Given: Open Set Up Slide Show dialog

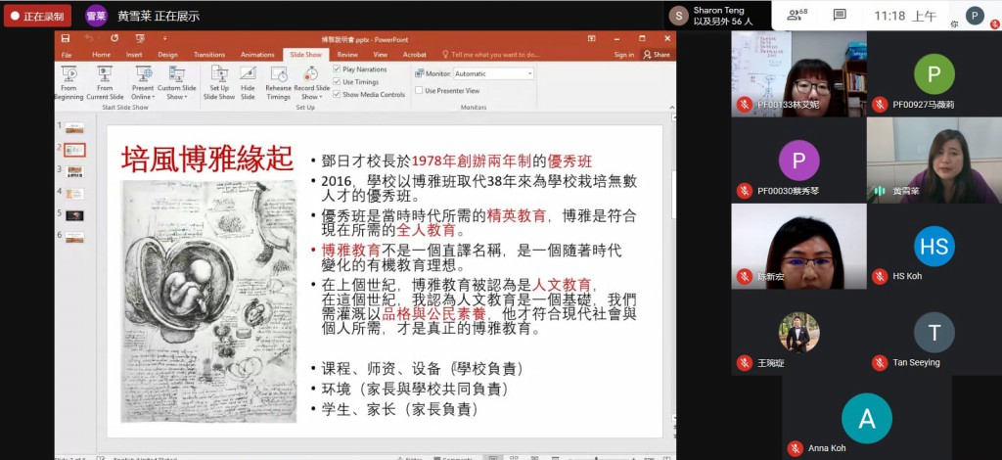Looking at the screenshot, I should [x=219, y=83].
